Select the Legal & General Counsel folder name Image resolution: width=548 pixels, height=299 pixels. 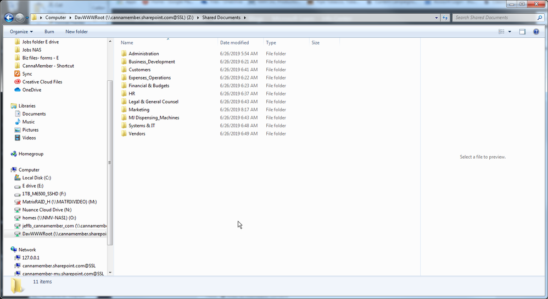[153, 101]
